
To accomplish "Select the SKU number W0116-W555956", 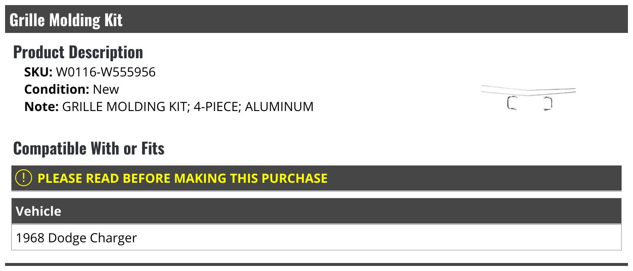I will tap(106, 72).
